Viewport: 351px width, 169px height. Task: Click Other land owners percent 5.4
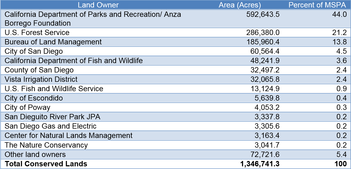pos(341,154)
